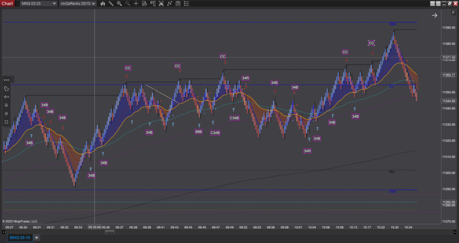Add a new tab with plus button

[37, 238]
